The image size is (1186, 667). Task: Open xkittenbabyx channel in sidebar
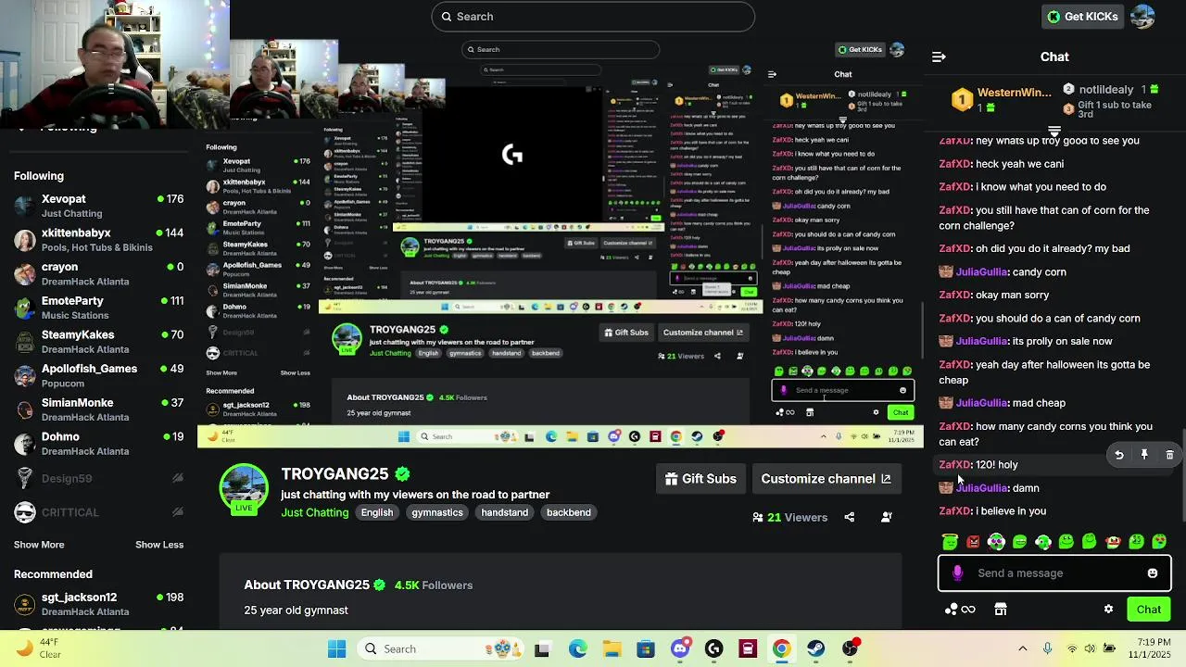click(x=98, y=240)
